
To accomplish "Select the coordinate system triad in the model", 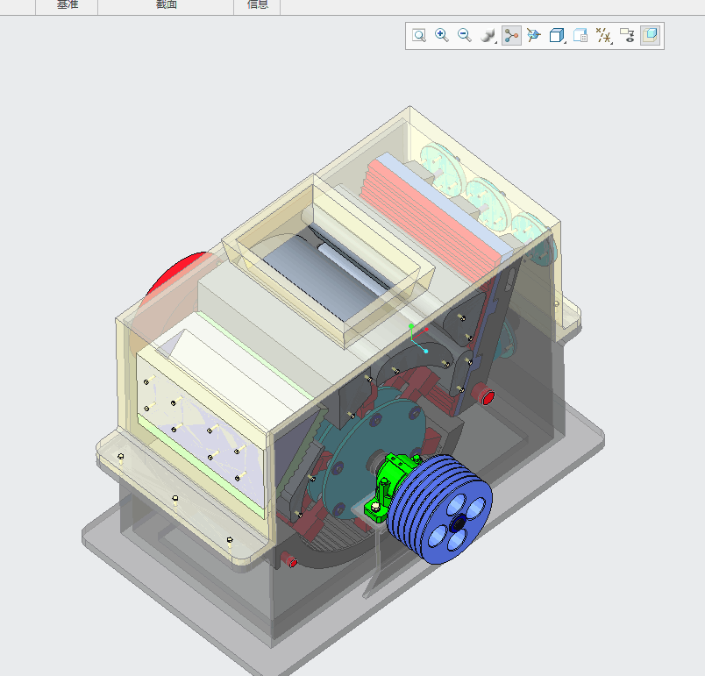I will tap(418, 338).
